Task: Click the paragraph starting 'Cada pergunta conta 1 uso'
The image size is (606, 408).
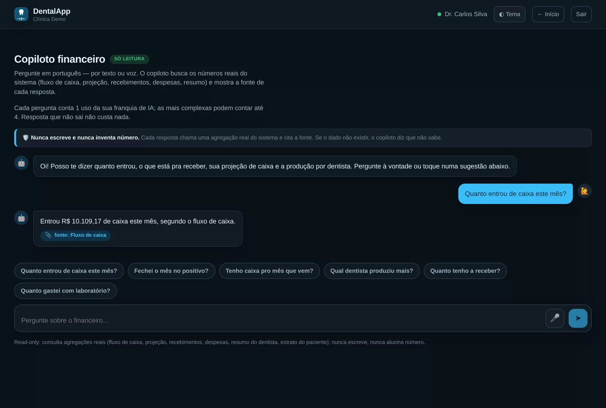Action: point(139,113)
